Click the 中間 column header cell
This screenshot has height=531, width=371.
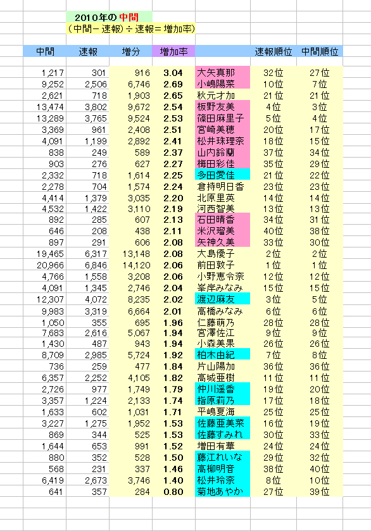(45, 51)
